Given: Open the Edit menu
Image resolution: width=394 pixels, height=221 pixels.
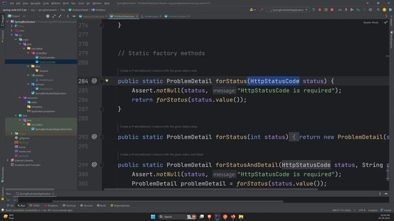Looking at the screenshot, I should point(18,3).
